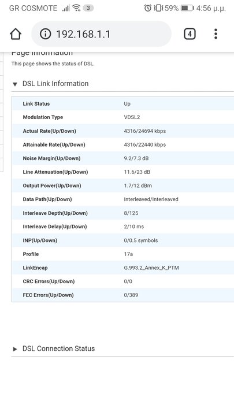
Task: Open the three-dot browser menu
Action: coord(216,34)
